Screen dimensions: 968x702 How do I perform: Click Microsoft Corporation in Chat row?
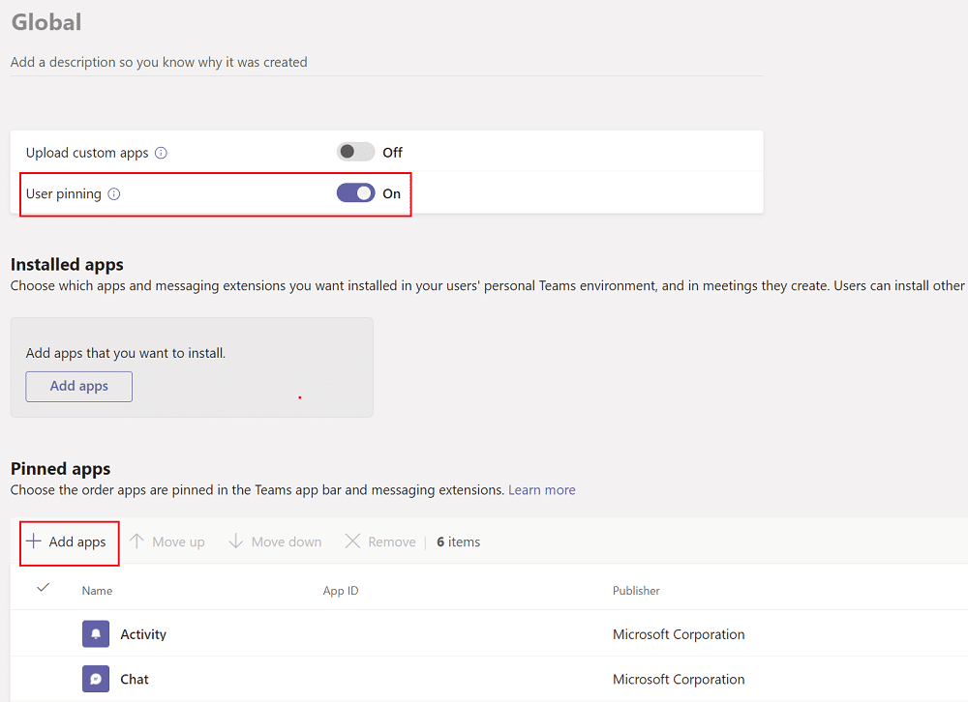[x=679, y=679]
